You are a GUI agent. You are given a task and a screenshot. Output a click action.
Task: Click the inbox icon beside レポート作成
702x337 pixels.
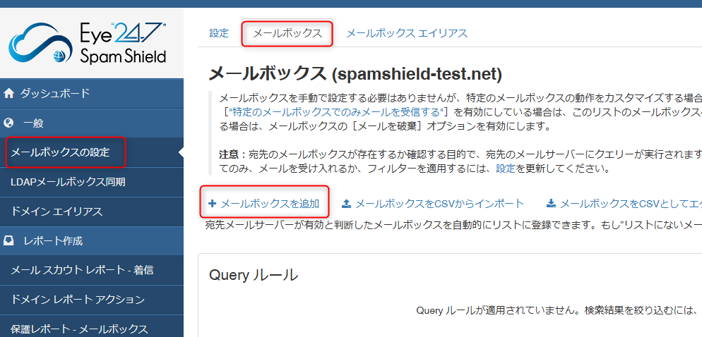(x=8, y=241)
